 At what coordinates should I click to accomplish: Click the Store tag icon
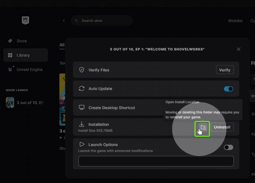[x=10, y=41]
